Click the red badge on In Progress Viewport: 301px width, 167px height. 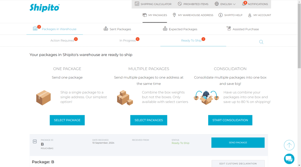click(138, 39)
